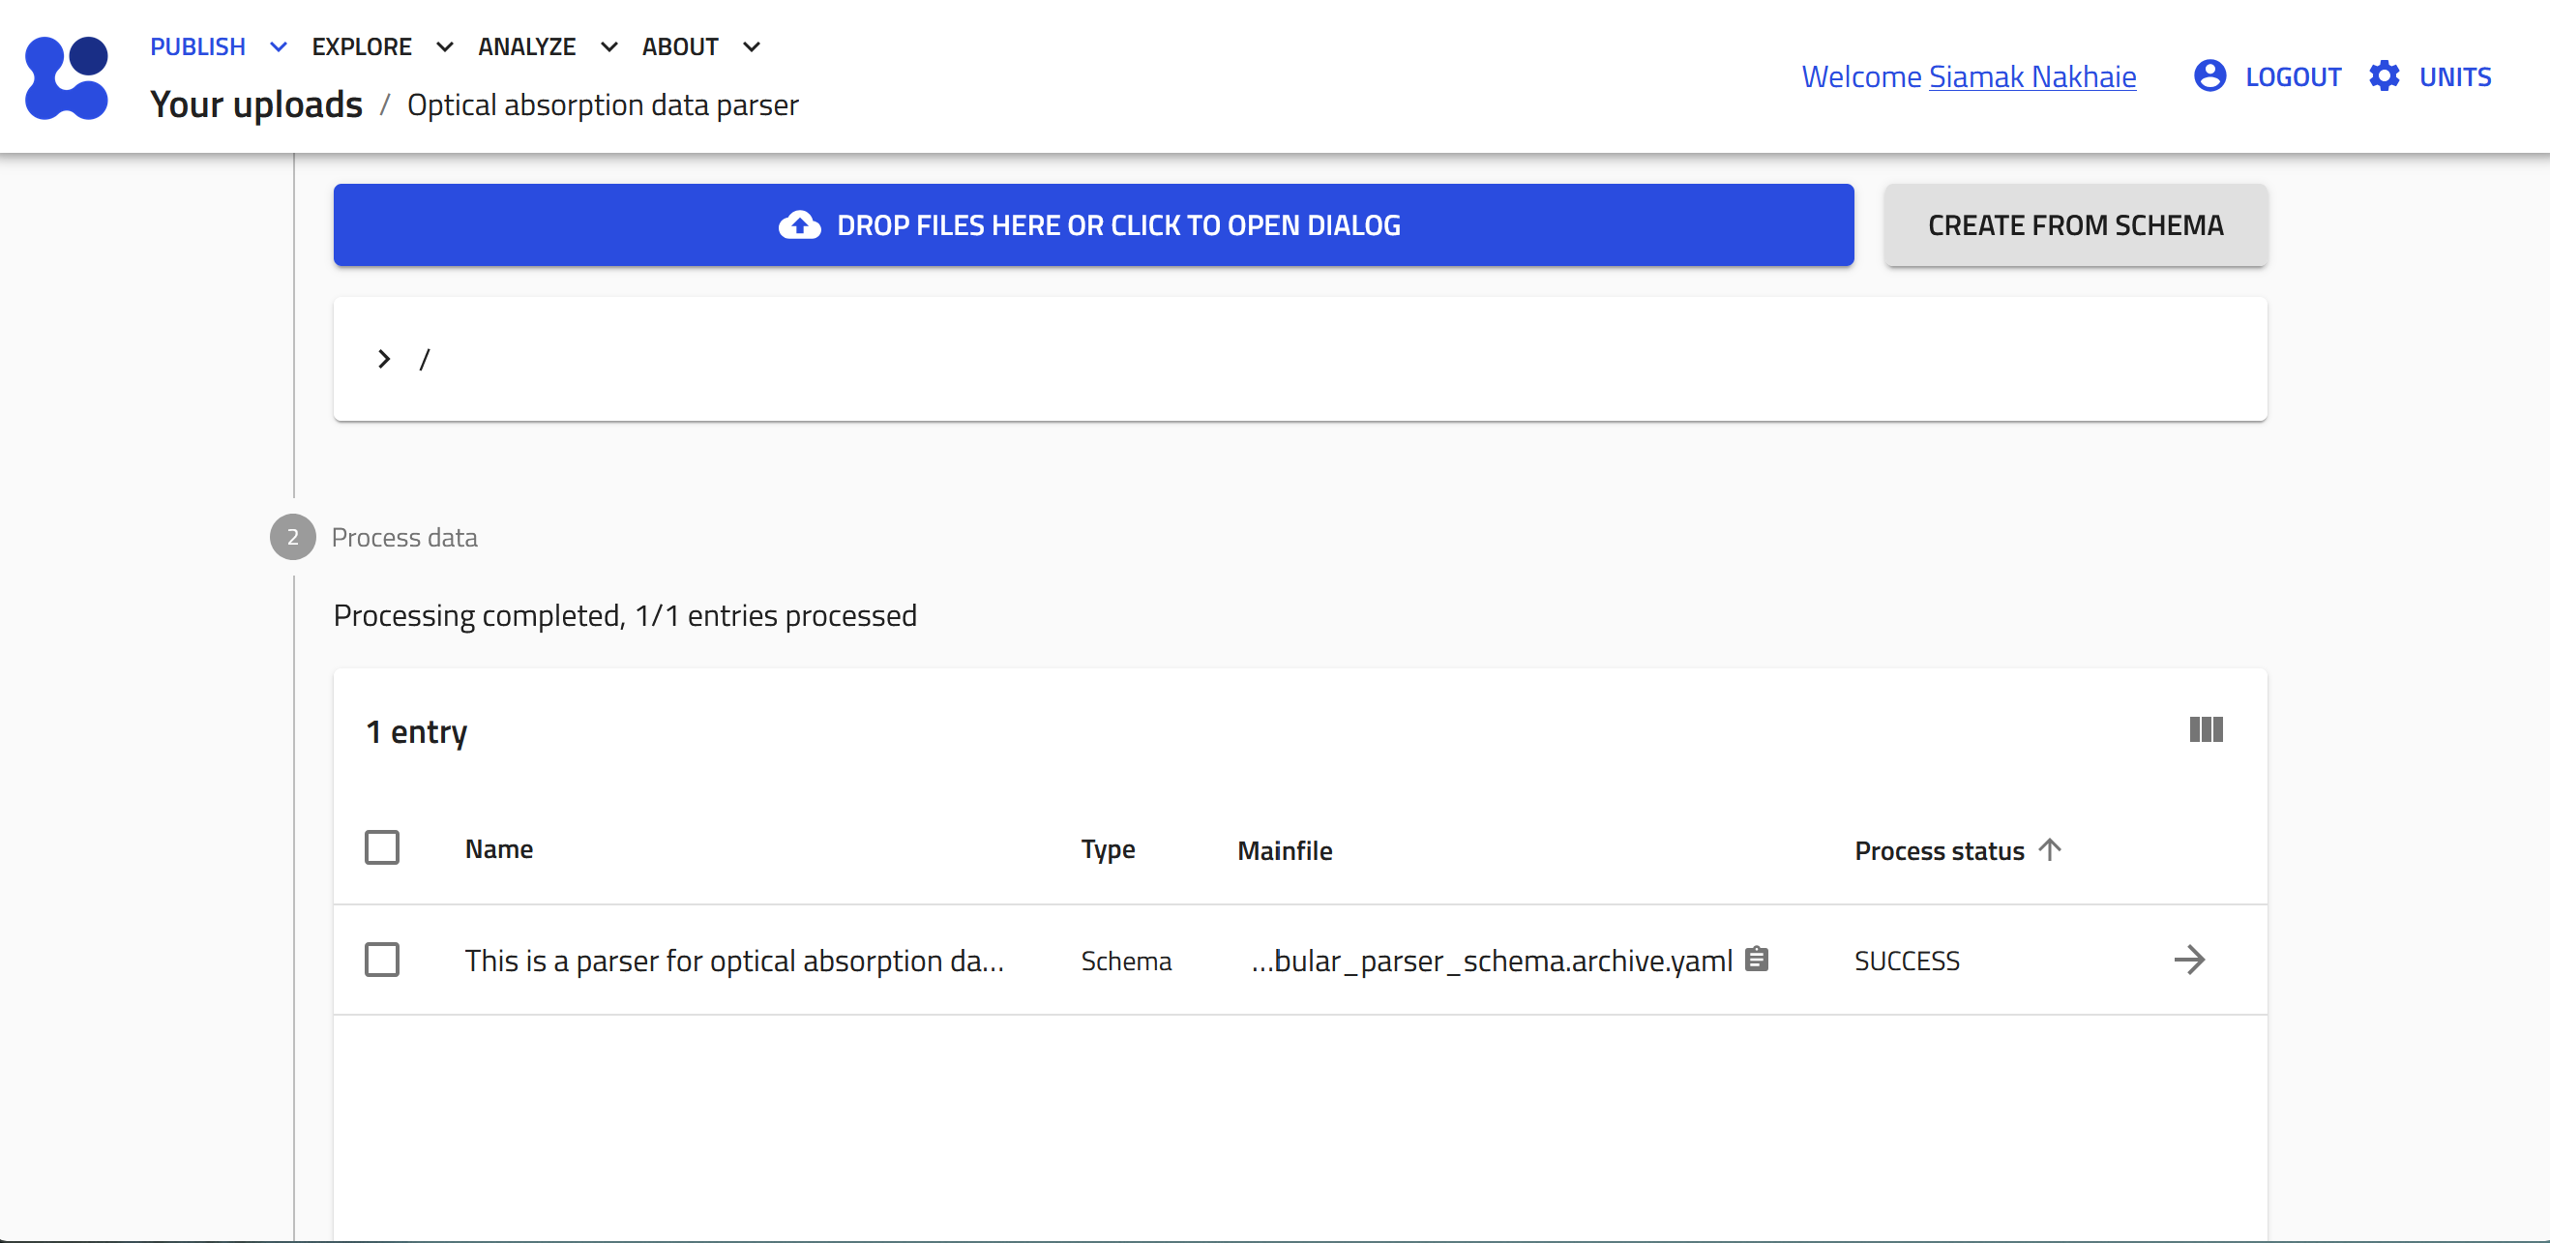
Task: Click the CREATE FROM SCHEMA button
Action: point(2075,224)
